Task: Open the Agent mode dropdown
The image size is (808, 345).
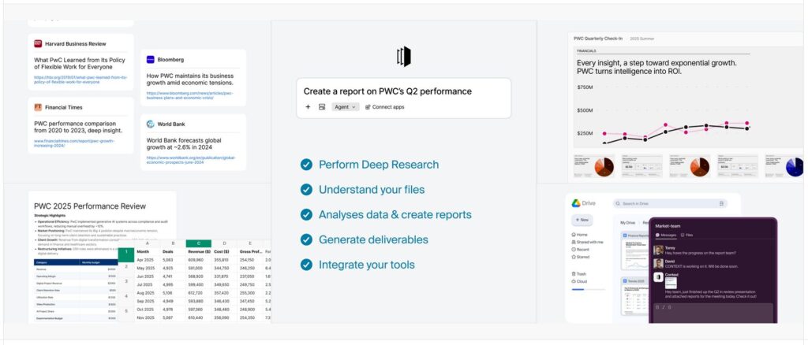Action: click(346, 107)
